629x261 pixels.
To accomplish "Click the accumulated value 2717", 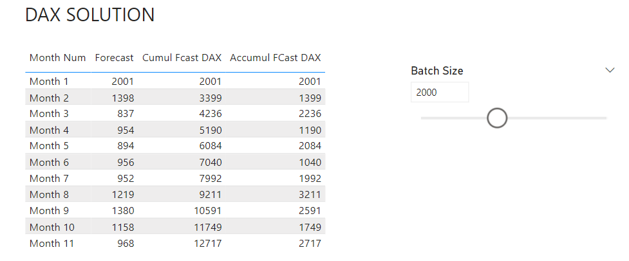I will [x=310, y=243].
